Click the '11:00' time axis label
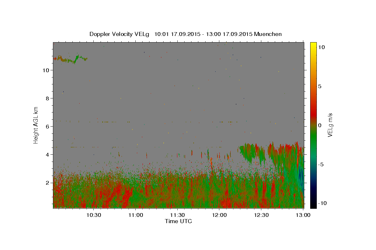 coord(135,215)
